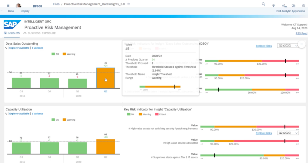Click the Business Exposure gauge icon

25,33
